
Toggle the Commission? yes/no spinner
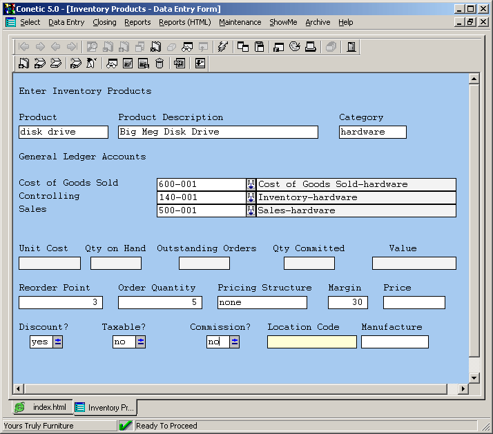coord(235,342)
